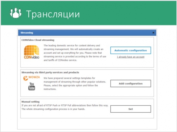This screenshot has height=132, width=177.
Task: Click the Set button for manual setting
Action: 131,109
